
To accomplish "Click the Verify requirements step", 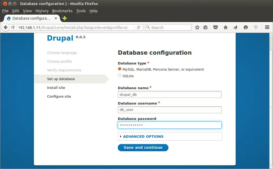I will tap(64, 70).
